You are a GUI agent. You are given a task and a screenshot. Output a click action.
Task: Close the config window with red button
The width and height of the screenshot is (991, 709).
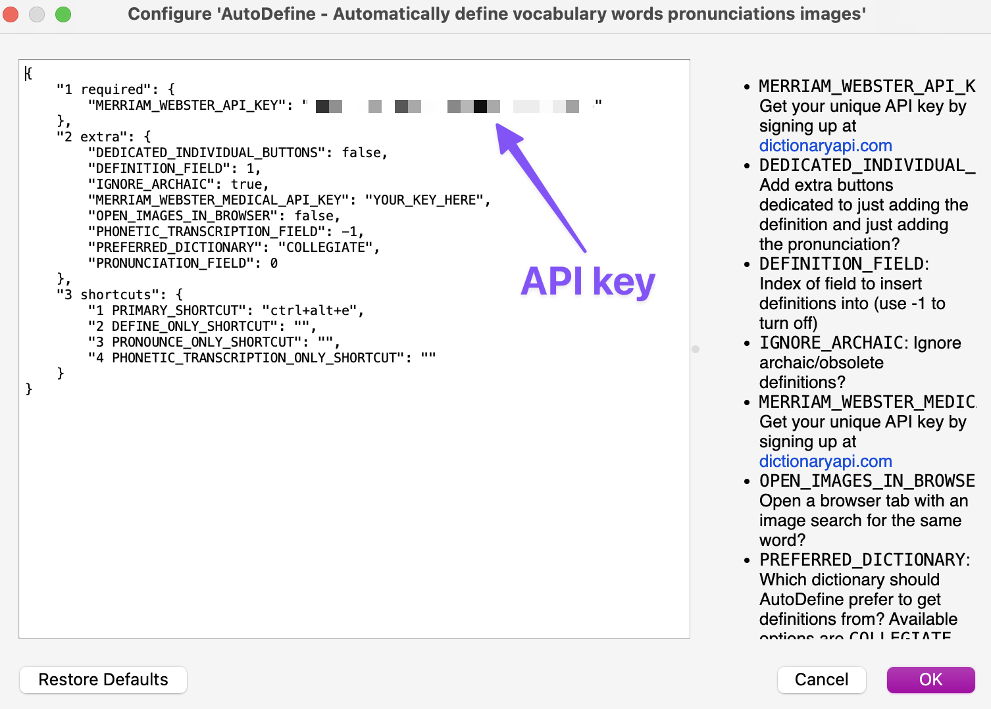click(x=11, y=14)
